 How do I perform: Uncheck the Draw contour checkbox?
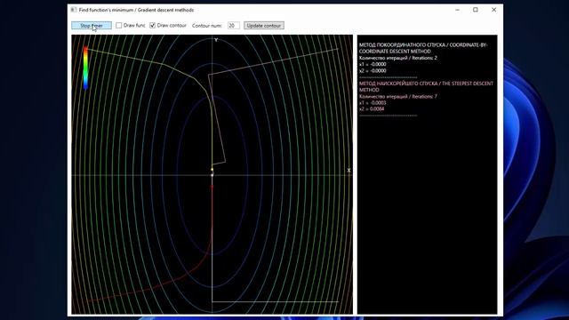point(152,26)
